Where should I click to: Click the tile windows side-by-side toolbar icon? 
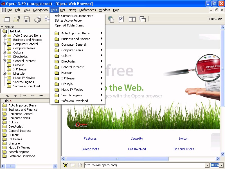132,19
